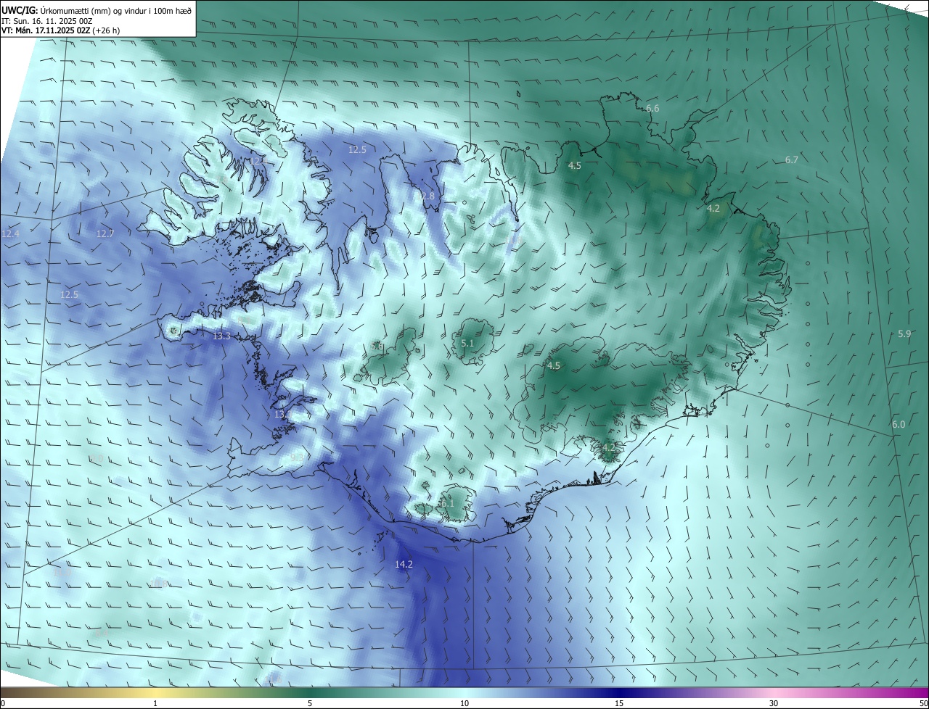Viewport: 929px width, 709px height.
Task: Click the 10.8 value in the southwest ocean
Action: point(159,583)
